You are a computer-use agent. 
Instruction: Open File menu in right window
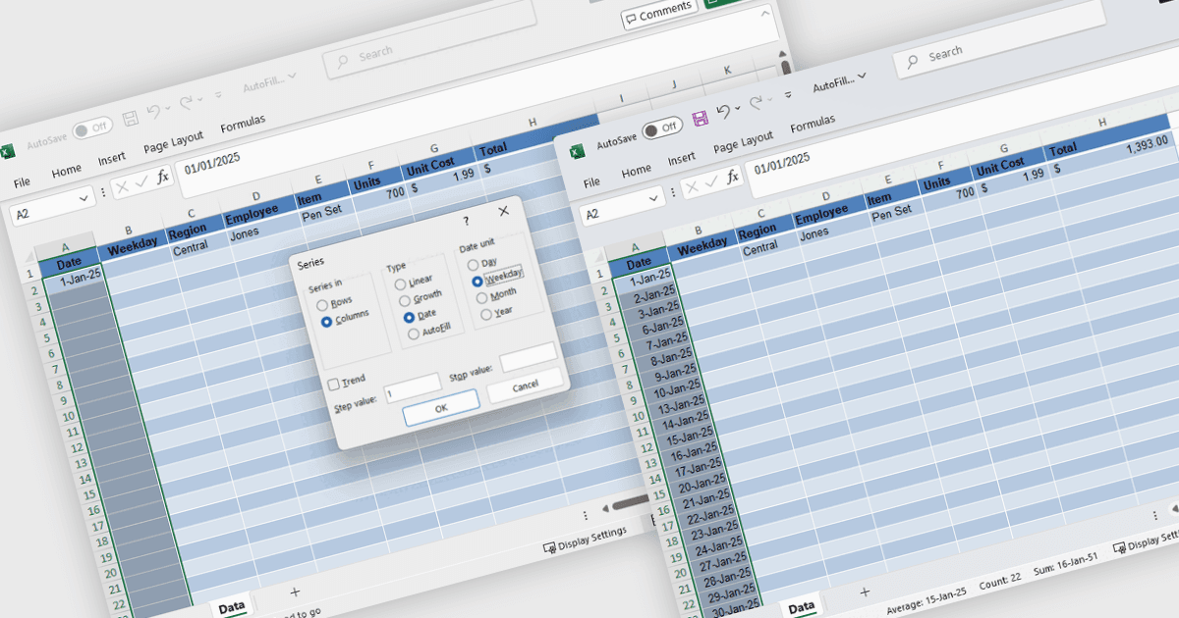[591, 181]
